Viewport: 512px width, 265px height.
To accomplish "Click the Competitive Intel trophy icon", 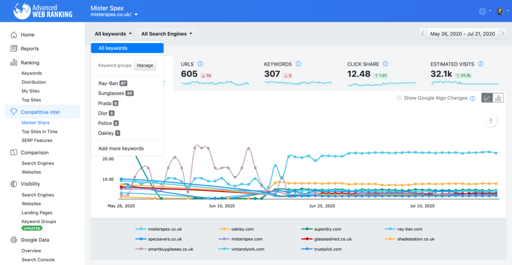I will pos(13,112).
